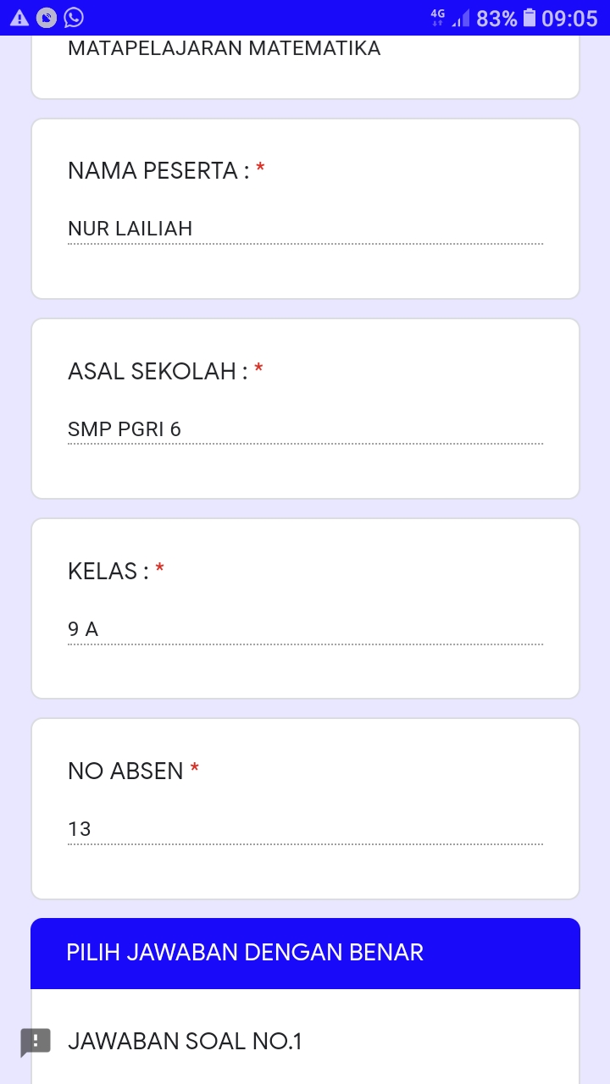The height and width of the screenshot is (1084, 610).
Task: Tap the ASAL SEKOLAH question label
Action: (x=158, y=371)
